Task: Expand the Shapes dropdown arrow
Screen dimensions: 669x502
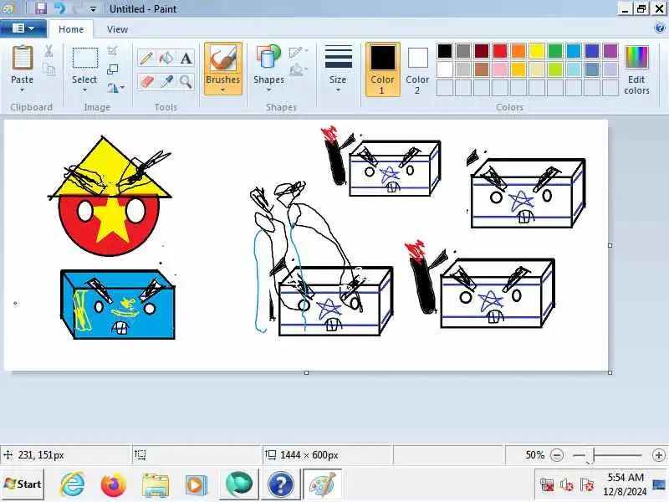Action: 268,90
